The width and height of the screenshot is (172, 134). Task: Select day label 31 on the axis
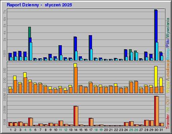pyautogui.click(x=161, y=130)
